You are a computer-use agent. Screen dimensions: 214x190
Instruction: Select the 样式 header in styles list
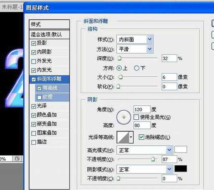[x=50, y=25]
